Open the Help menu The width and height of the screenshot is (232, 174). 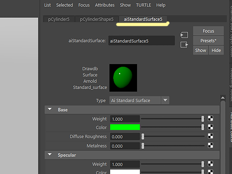click(161, 5)
